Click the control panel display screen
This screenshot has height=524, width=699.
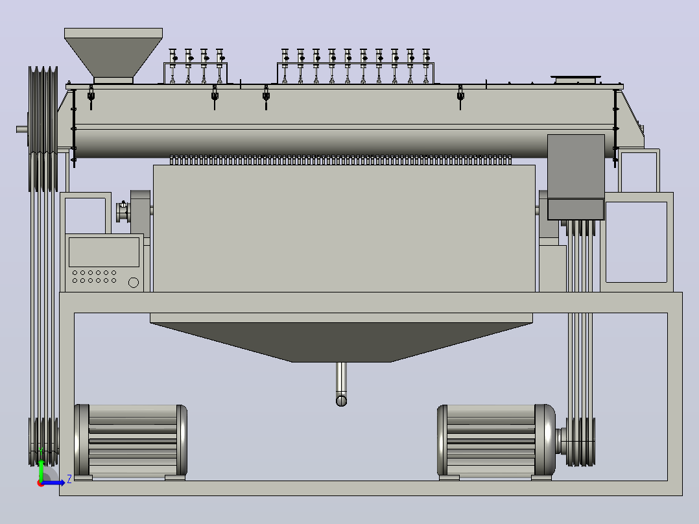(104, 252)
